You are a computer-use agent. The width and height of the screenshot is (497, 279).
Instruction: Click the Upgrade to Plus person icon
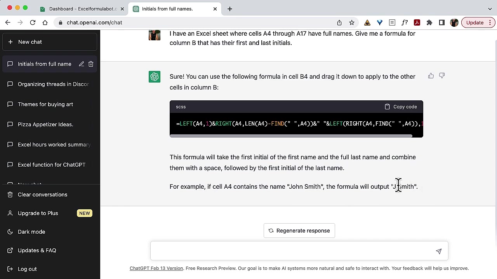tap(10, 213)
